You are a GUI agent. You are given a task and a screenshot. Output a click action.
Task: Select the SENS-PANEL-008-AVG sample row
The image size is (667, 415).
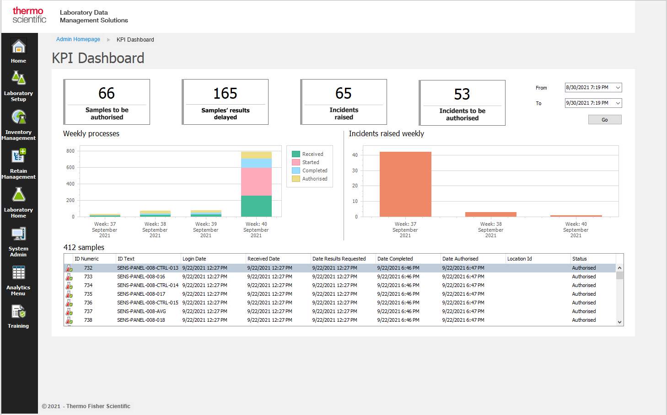(141, 311)
